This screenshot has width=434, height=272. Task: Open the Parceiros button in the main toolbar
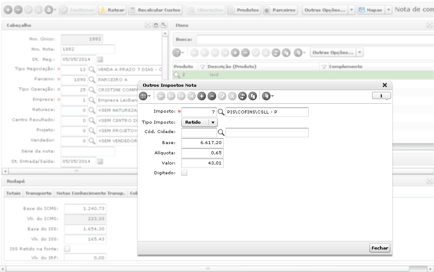click(x=280, y=10)
